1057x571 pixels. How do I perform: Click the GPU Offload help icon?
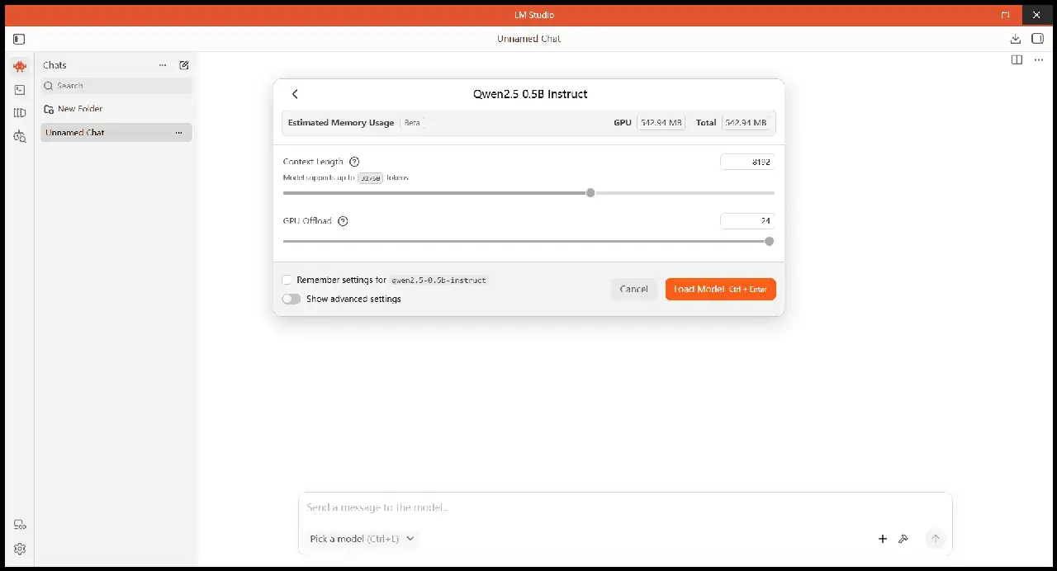tap(343, 221)
